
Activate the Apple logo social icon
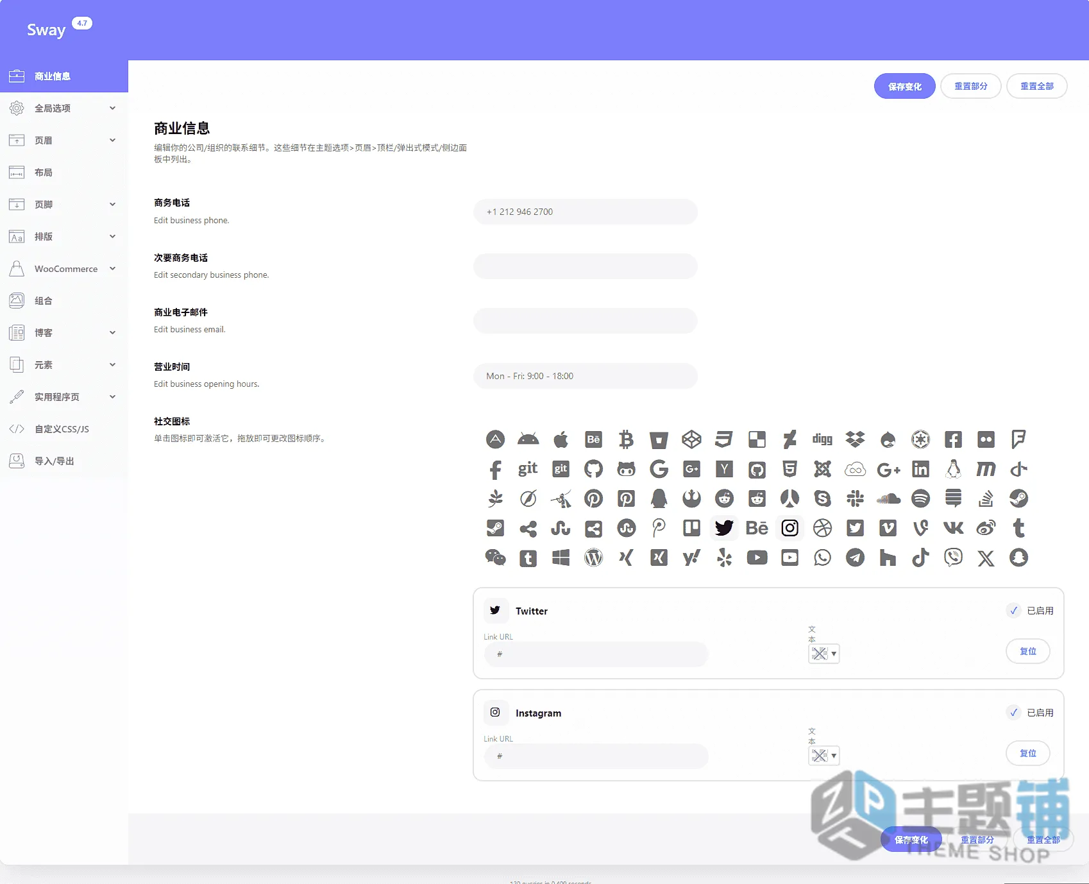click(561, 439)
